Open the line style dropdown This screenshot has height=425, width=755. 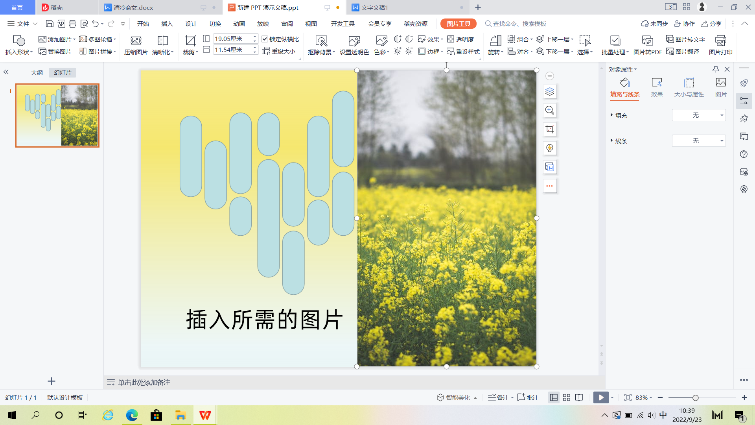pyautogui.click(x=699, y=141)
